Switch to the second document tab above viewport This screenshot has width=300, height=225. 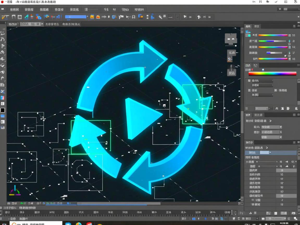[25, 24]
